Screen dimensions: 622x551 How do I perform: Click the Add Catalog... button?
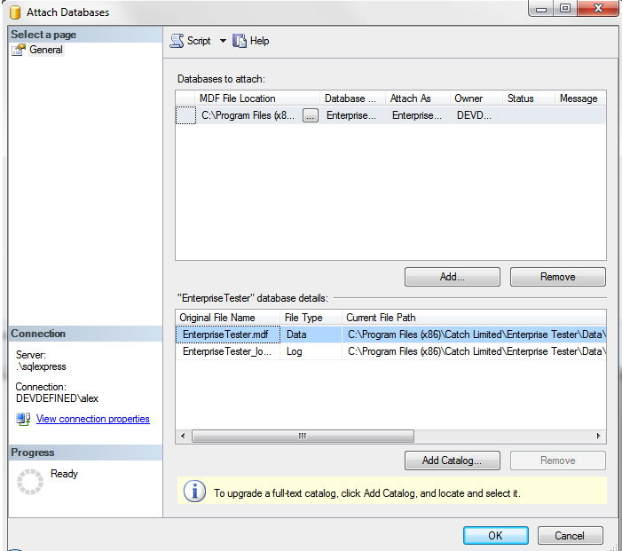[452, 460]
